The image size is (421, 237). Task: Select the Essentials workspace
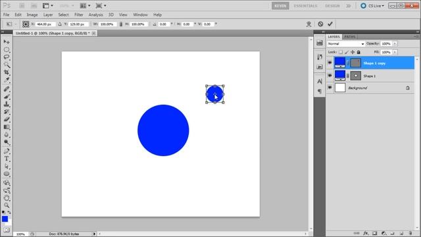click(x=305, y=6)
